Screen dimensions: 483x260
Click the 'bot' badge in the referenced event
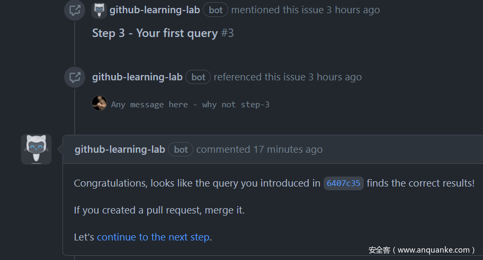coord(198,77)
